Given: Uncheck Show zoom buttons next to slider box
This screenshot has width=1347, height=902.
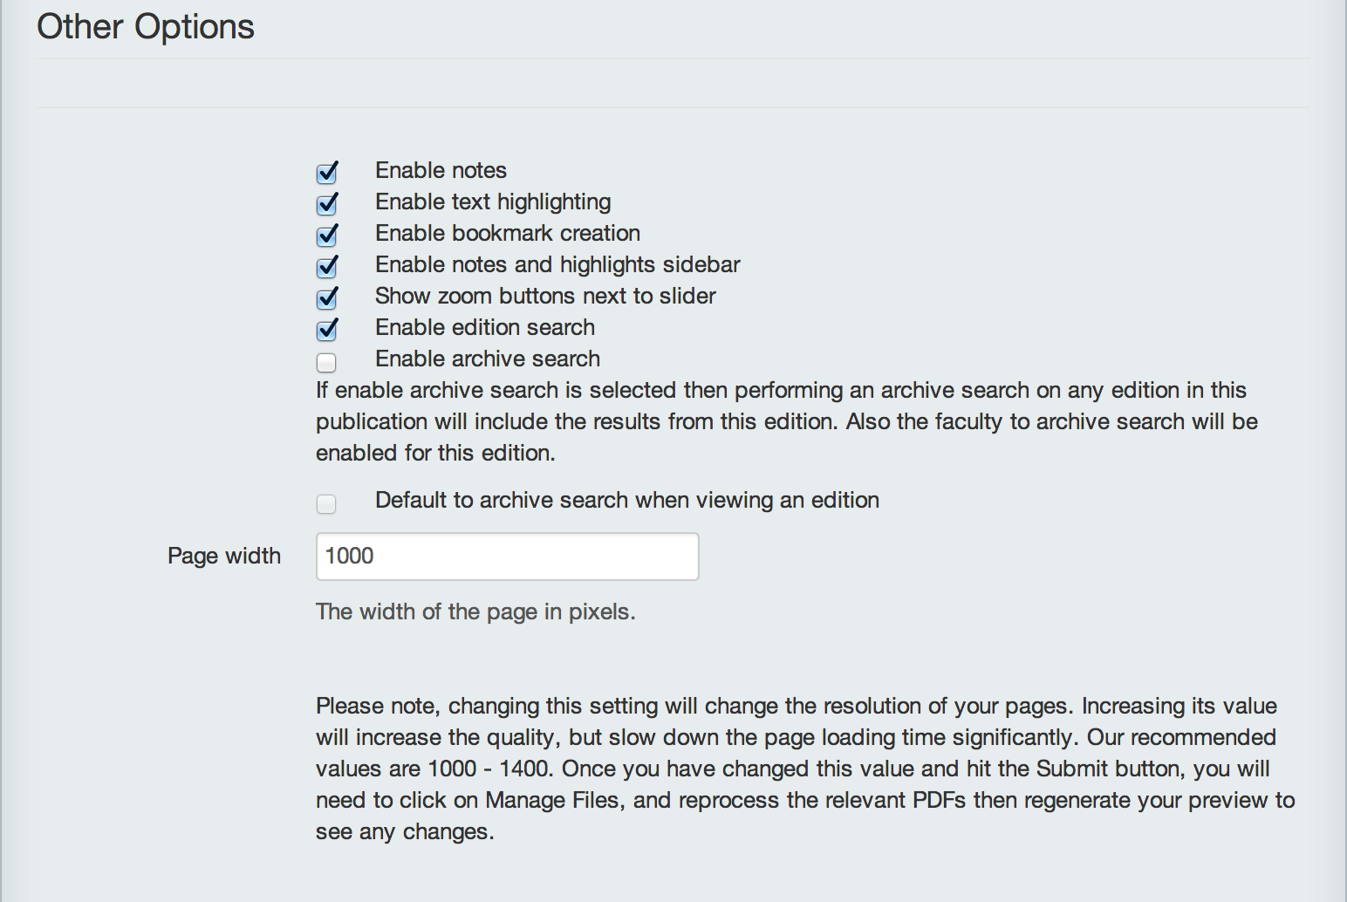Looking at the screenshot, I should click(x=326, y=298).
